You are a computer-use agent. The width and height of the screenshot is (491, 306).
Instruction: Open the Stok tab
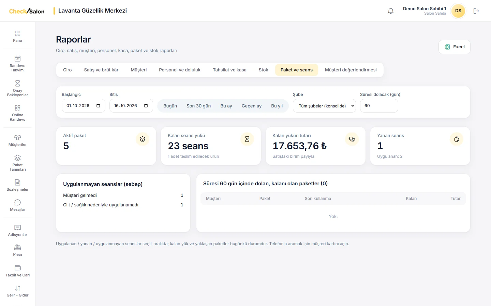pos(263,70)
